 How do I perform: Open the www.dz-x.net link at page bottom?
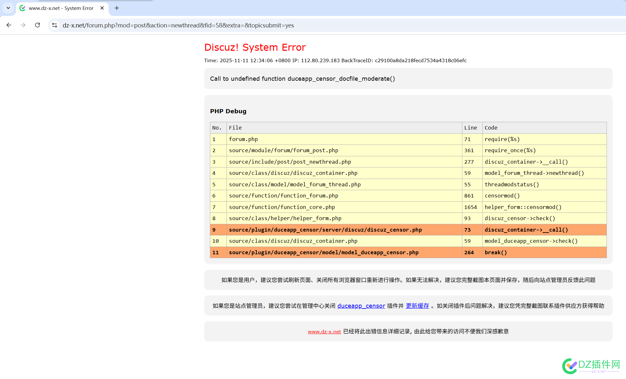coord(324,331)
